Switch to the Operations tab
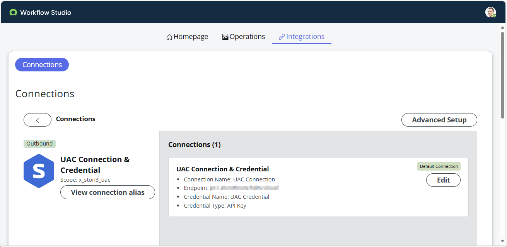Viewport: 507px width, 247px height. (244, 37)
